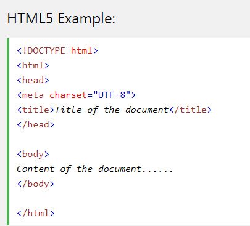250x226 pixels.
Task: Click the meta charset="UTF-8" line
Action: pyautogui.click(x=77, y=95)
